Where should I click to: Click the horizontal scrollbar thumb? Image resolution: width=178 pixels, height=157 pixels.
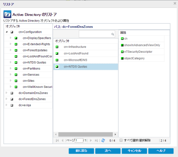click(85, 135)
